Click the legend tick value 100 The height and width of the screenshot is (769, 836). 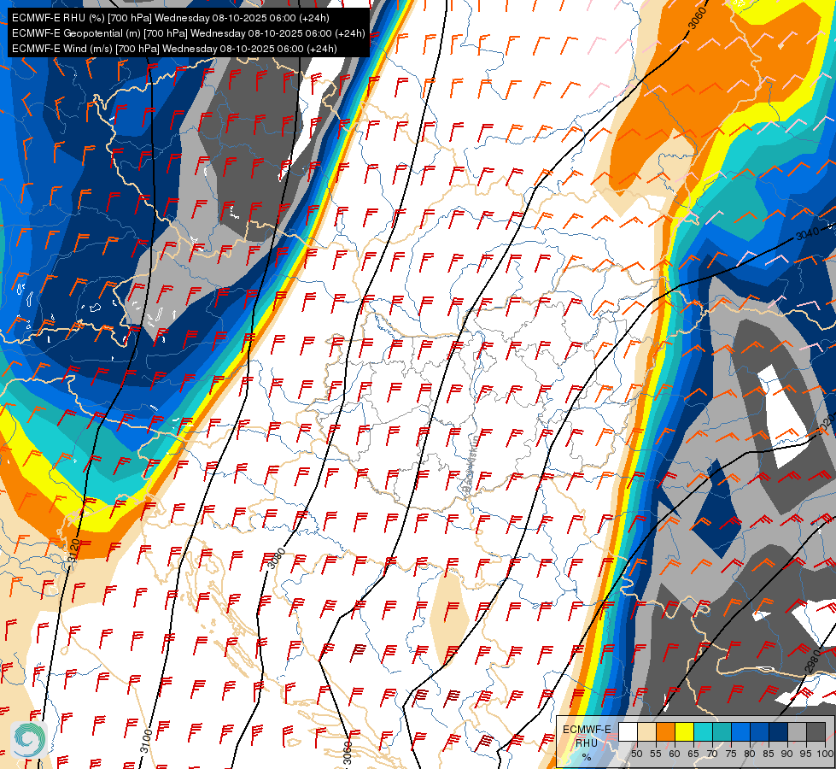coord(825,754)
